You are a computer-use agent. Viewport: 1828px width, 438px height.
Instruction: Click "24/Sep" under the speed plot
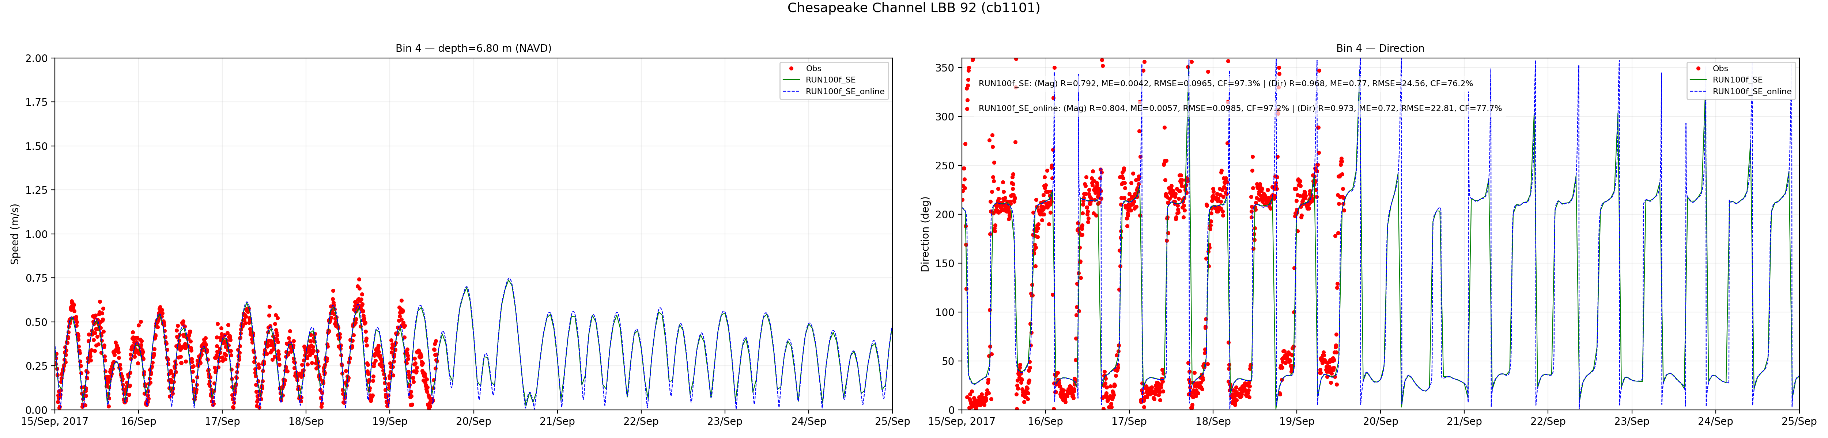tap(808, 421)
